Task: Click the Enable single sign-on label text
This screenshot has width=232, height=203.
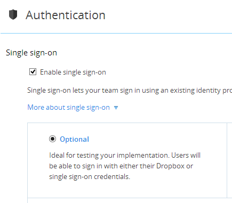Action: pyautogui.click(x=73, y=72)
